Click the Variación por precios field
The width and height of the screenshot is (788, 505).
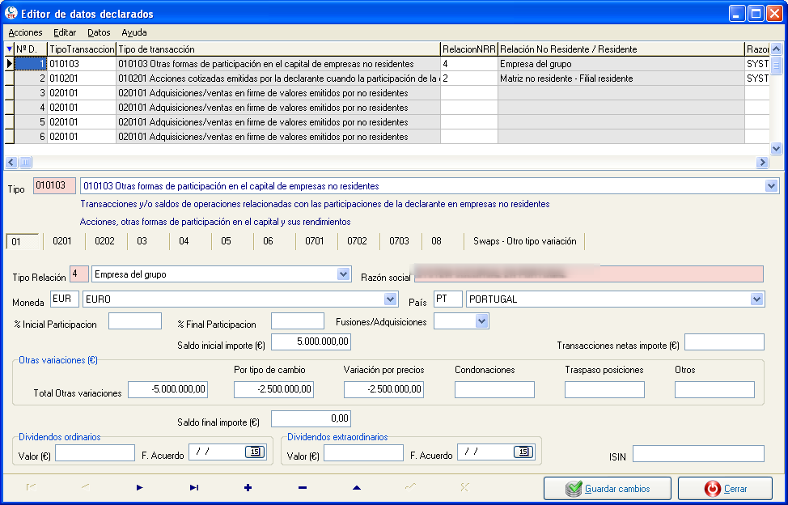tap(384, 389)
